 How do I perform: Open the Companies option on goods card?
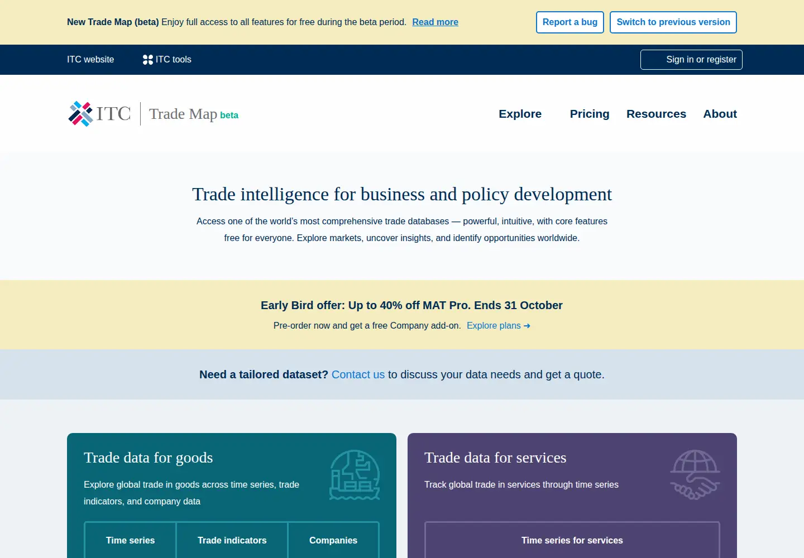click(x=333, y=540)
